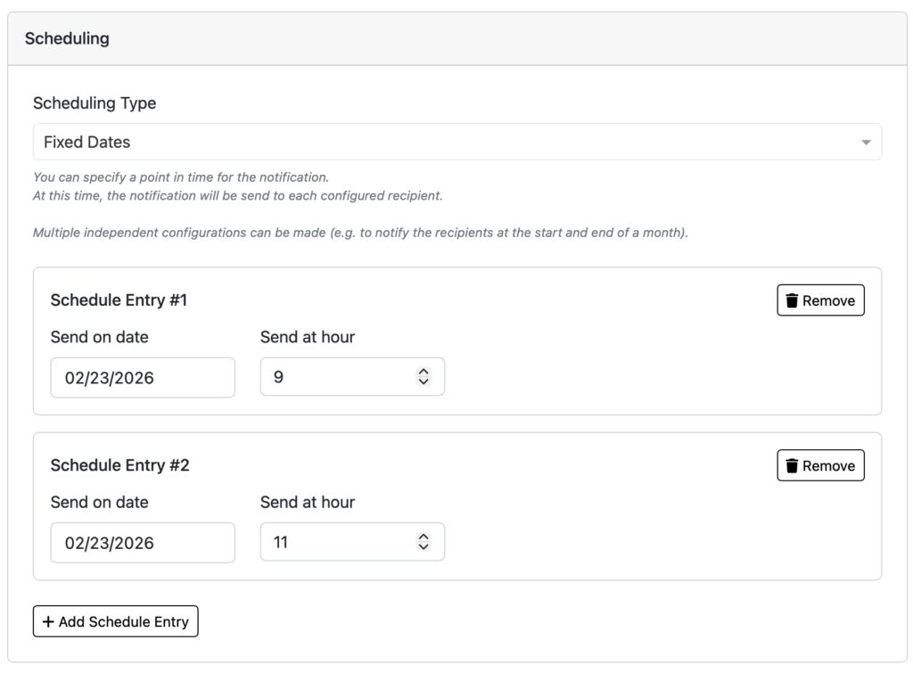
Task: Click trash icon in Schedule Entry #2
Action: tap(791, 466)
